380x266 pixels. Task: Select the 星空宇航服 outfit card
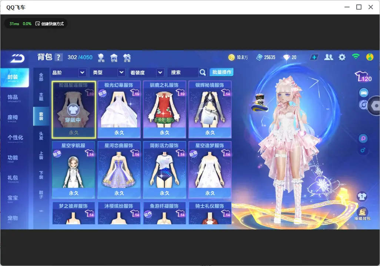click(x=74, y=170)
